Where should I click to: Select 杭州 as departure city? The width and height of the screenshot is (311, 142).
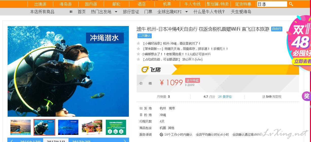163,108
